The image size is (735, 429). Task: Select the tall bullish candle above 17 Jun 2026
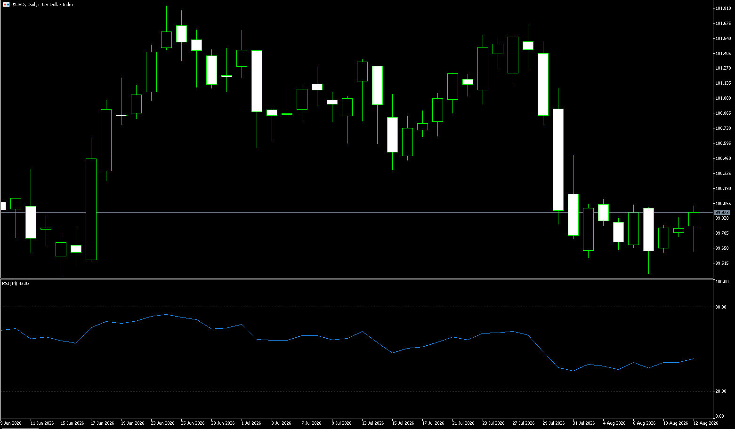[91, 209]
